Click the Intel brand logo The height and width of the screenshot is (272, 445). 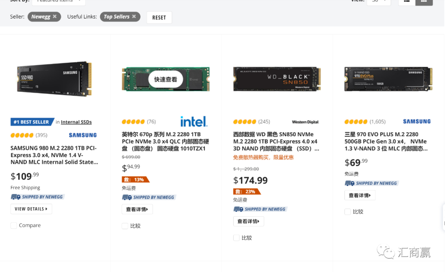tap(194, 121)
